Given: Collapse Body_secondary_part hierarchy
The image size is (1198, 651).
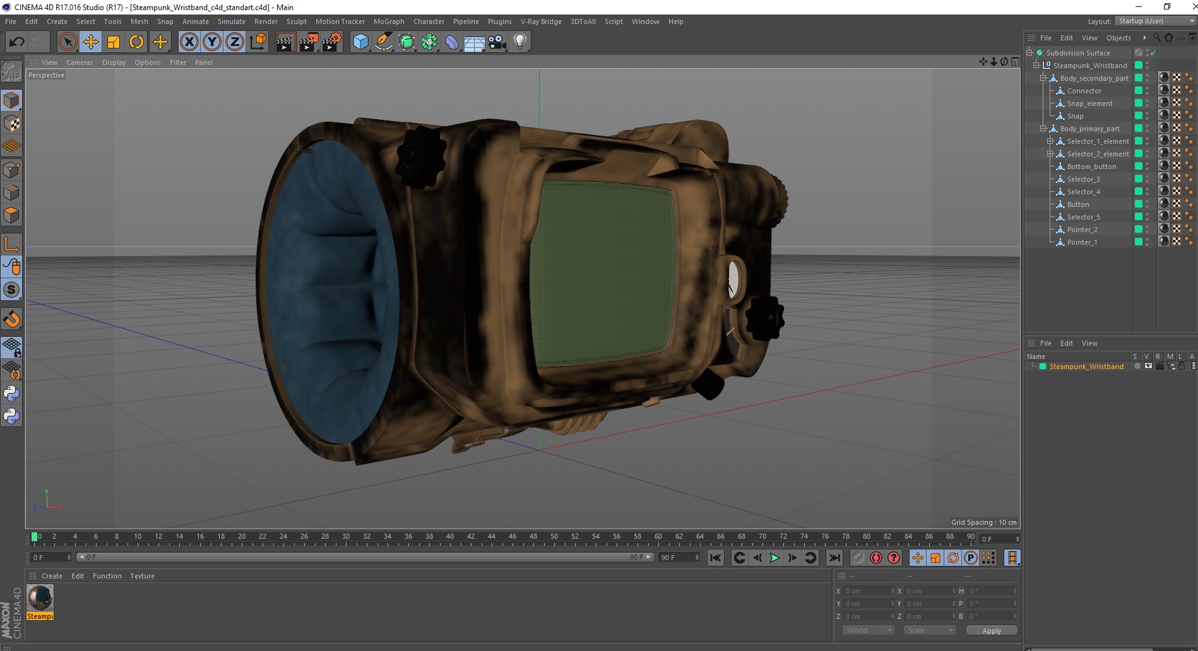Looking at the screenshot, I should 1043,78.
